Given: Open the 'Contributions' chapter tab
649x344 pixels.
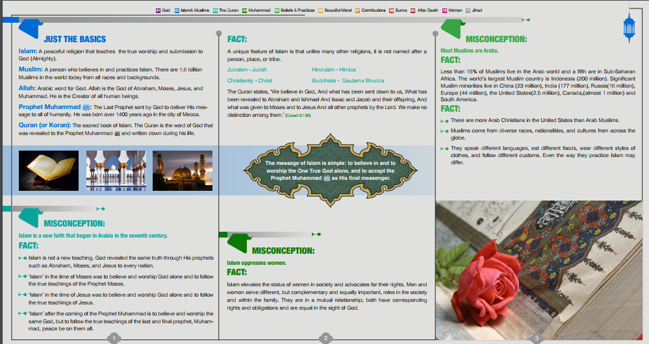Looking at the screenshot, I should (x=370, y=10).
